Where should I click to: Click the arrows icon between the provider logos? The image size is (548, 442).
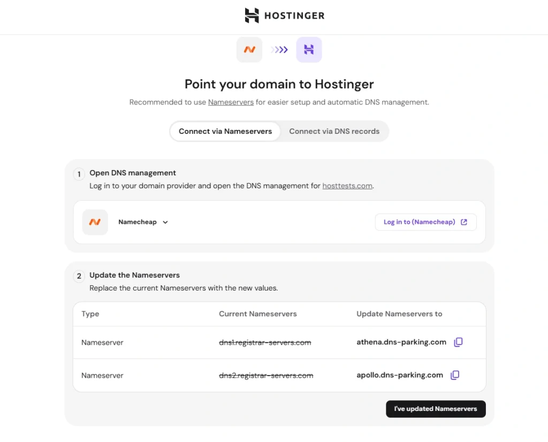[279, 50]
